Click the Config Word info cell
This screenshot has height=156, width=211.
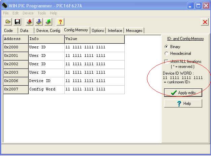tap(47, 89)
